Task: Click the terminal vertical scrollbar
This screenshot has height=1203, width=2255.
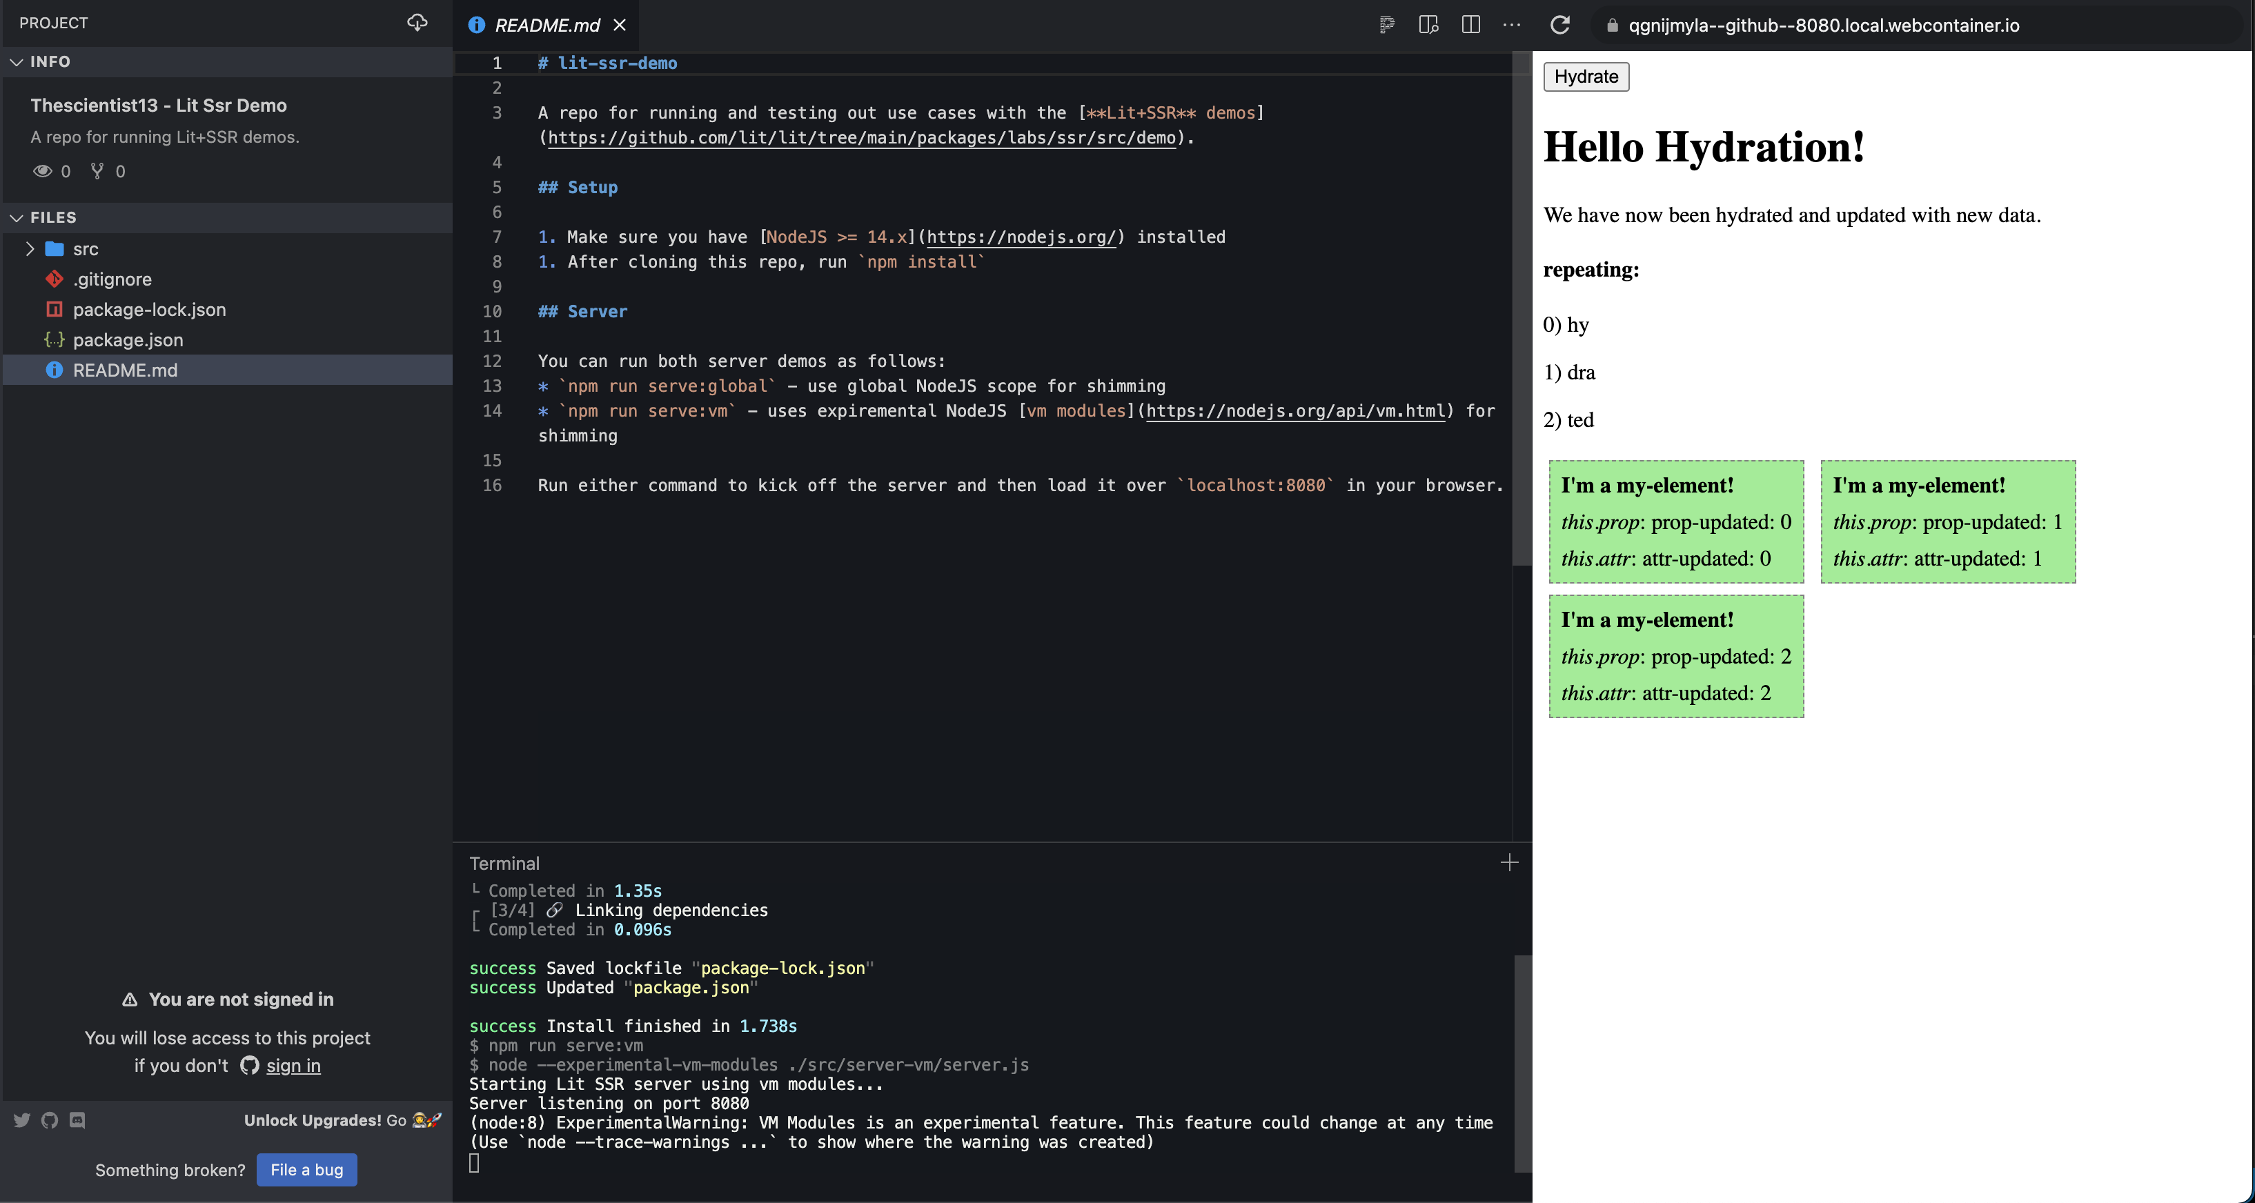Action: [x=1523, y=1063]
